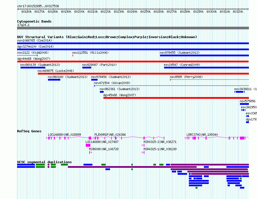
Task: Click the nsv960139 (Sudmant2013) blue bar
Action: (x=33, y=68)
